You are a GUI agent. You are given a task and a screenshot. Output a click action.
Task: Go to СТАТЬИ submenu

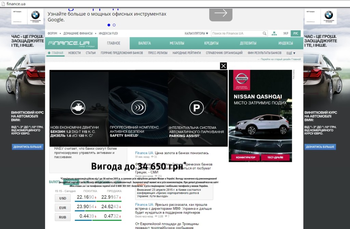91,53
